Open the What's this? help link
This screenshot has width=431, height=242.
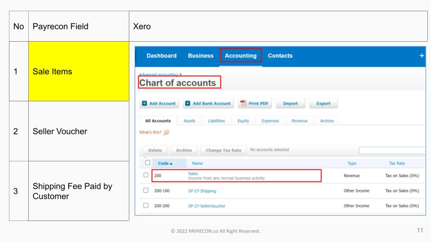click(150, 132)
